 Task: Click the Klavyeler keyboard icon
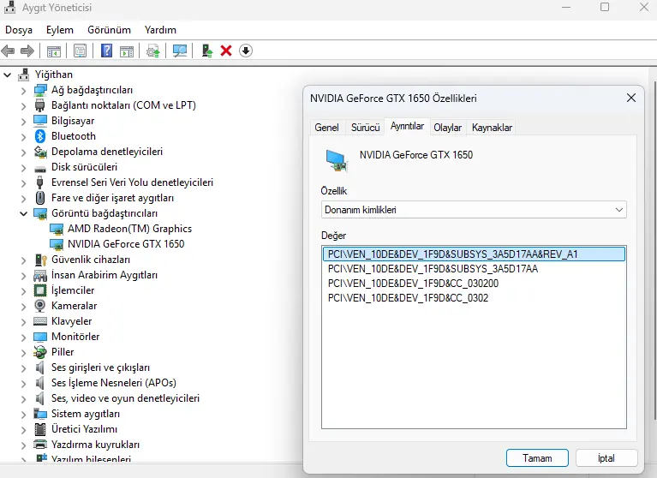40,321
